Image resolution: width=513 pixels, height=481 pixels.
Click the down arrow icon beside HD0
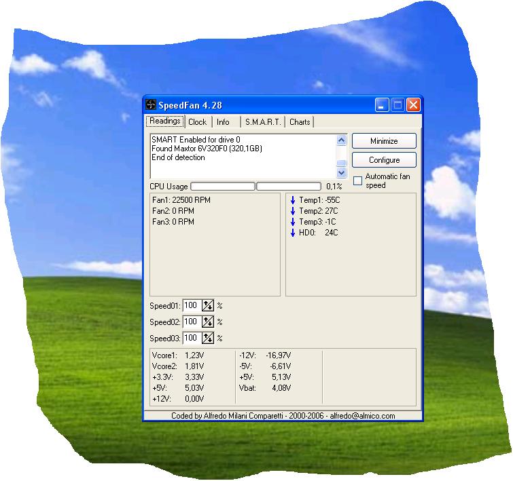point(293,233)
